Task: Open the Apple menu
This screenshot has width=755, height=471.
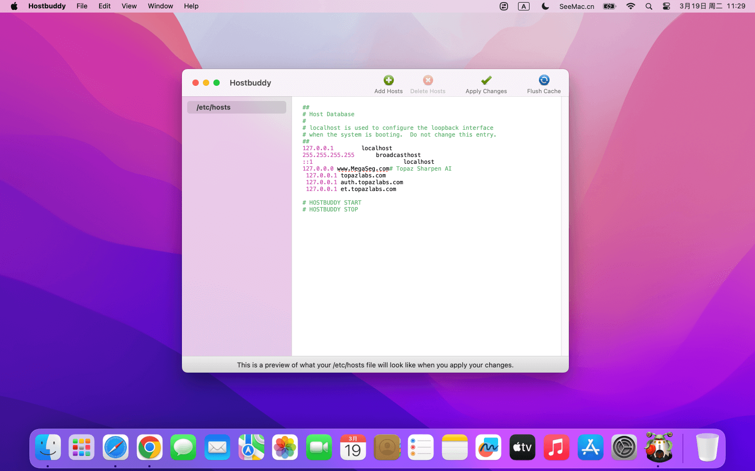Action: (x=14, y=6)
